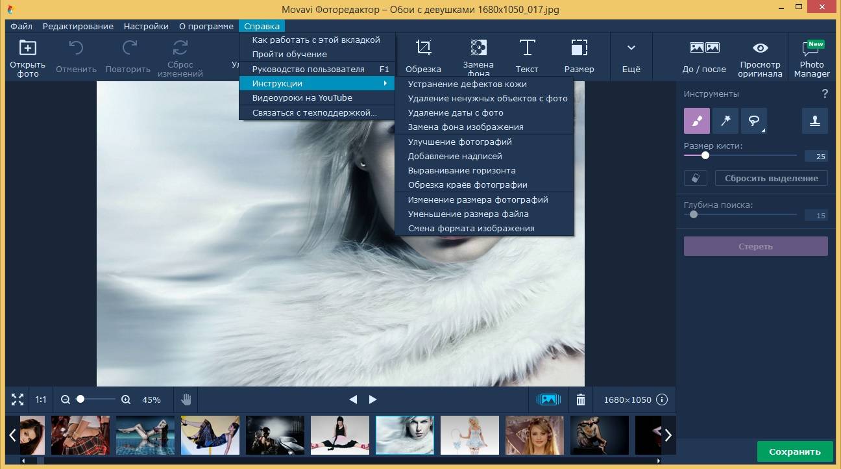Select 'Удаление ненужных объектов с фото'
The width and height of the screenshot is (841, 469).
tap(484, 98)
